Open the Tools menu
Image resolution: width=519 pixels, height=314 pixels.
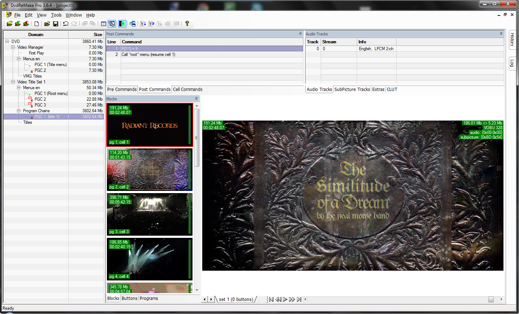[56, 15]
